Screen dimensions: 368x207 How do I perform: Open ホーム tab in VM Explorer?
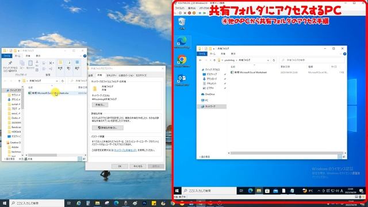[213, 53]
